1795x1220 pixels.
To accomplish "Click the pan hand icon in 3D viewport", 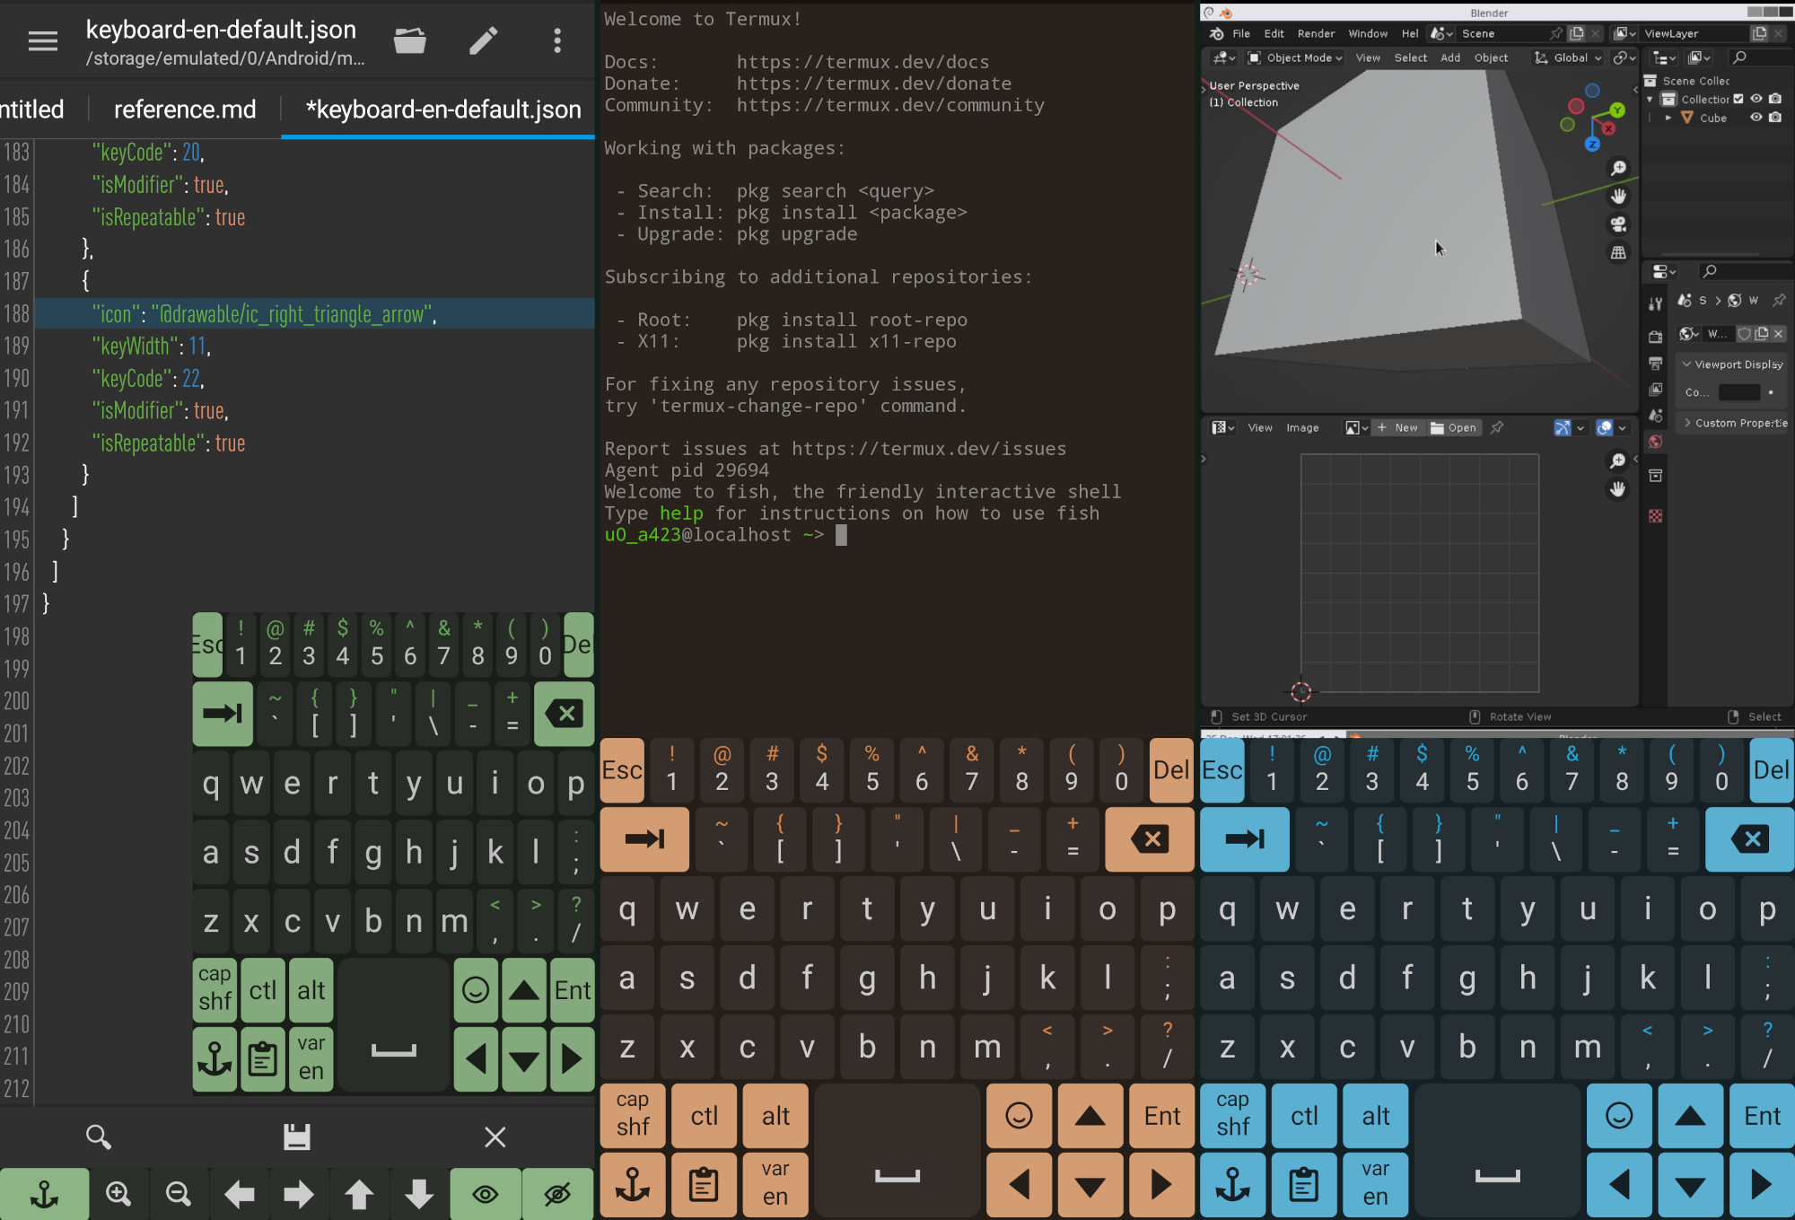I will coord(1618,197).
